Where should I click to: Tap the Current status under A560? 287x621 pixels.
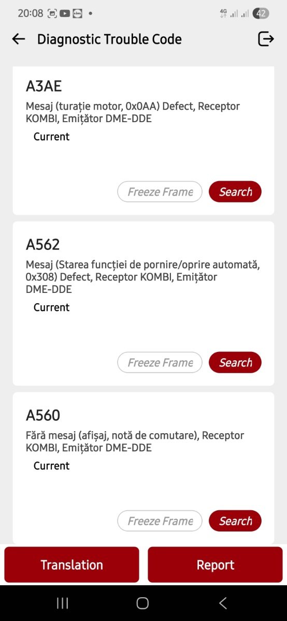(x=51, y=466)
